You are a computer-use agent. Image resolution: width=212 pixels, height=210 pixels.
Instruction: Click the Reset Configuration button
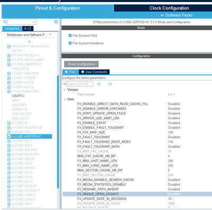[x=81, y=64]
